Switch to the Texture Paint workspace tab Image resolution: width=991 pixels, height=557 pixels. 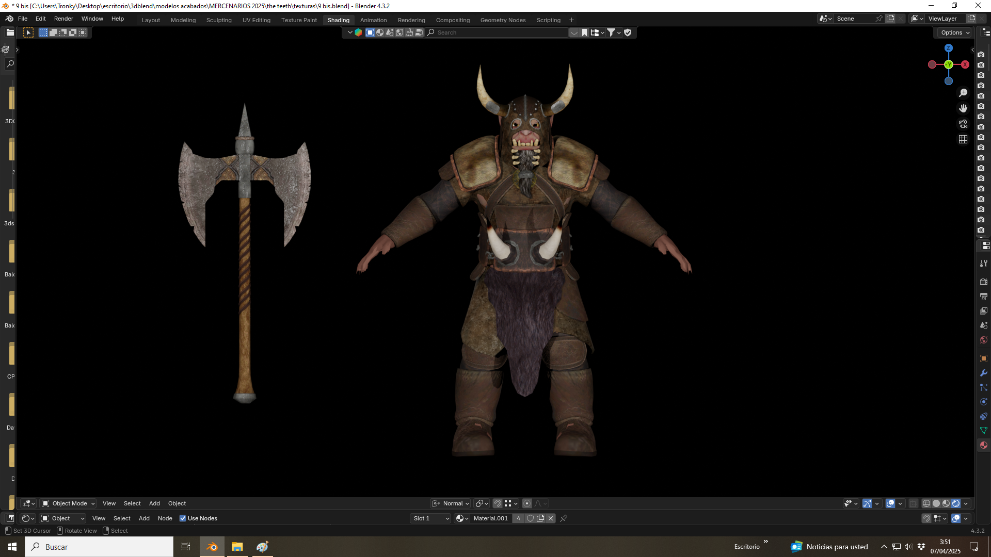pyautogui.click(x=299, y=20)
